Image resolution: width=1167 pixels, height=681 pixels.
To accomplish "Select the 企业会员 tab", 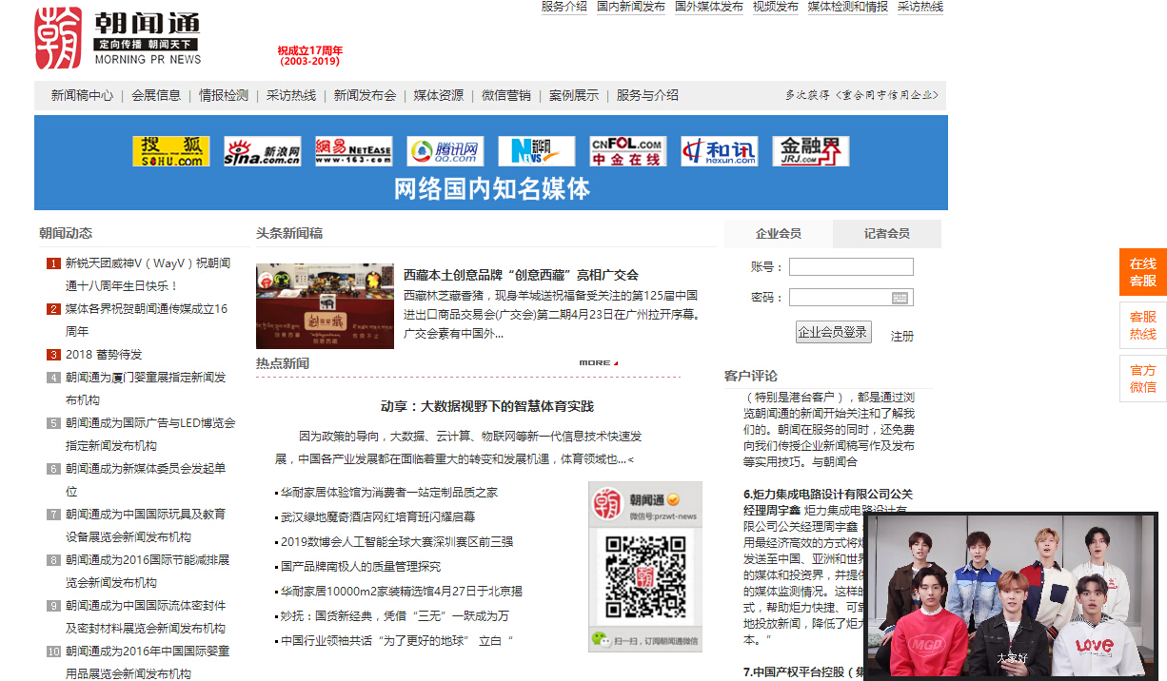I will pos(778,234).
